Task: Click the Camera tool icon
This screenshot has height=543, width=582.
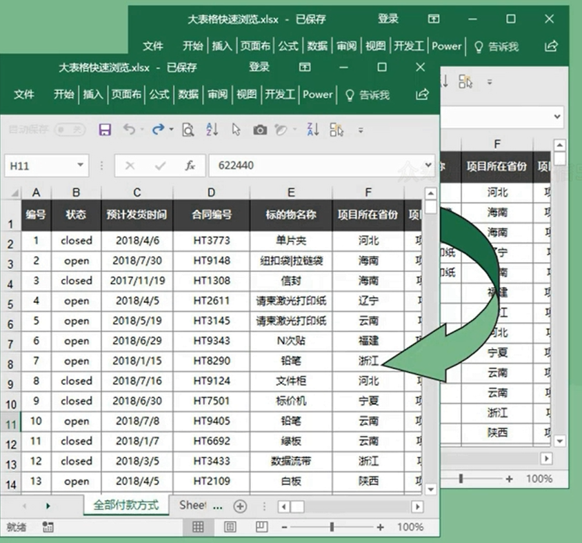Action: 260,130
